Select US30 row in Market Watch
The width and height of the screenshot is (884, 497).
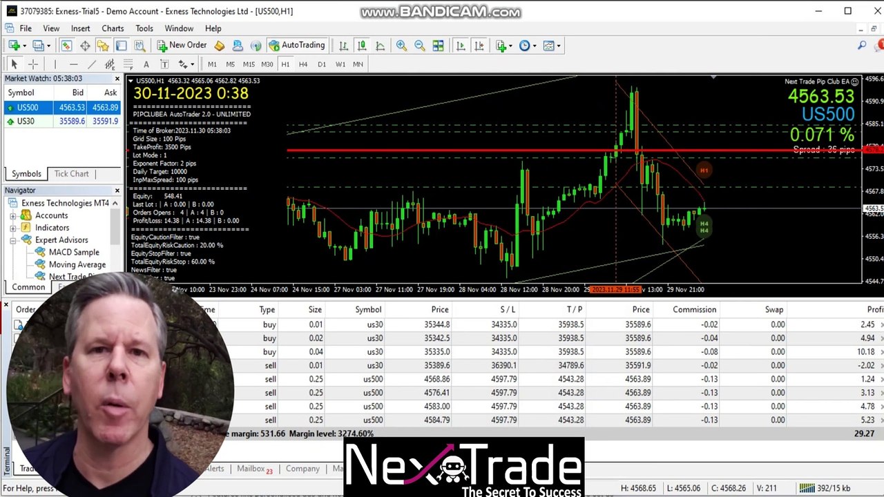point(62,121)
